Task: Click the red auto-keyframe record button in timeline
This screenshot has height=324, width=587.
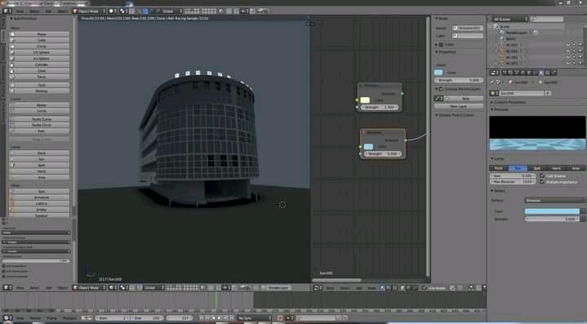Action: (280, 318)
